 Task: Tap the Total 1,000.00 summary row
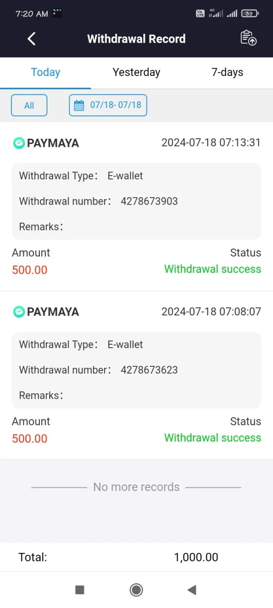point(136,557)
